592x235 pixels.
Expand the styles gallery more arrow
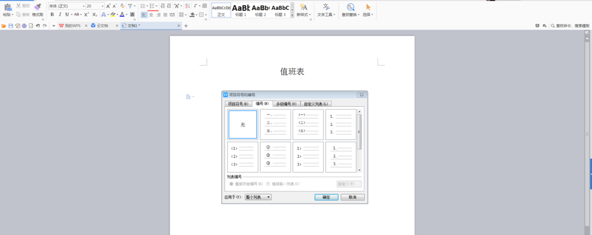(x=292, y=15)
